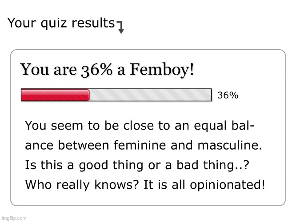Click the word 'results' in the top heading
The width and height of the screenshot is (296, 222).
click(x=93, y=23)
